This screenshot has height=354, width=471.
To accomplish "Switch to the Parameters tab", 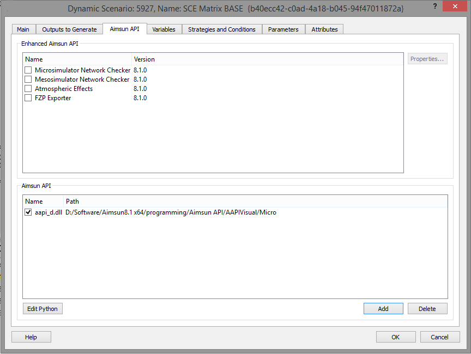I will point(283,29).
